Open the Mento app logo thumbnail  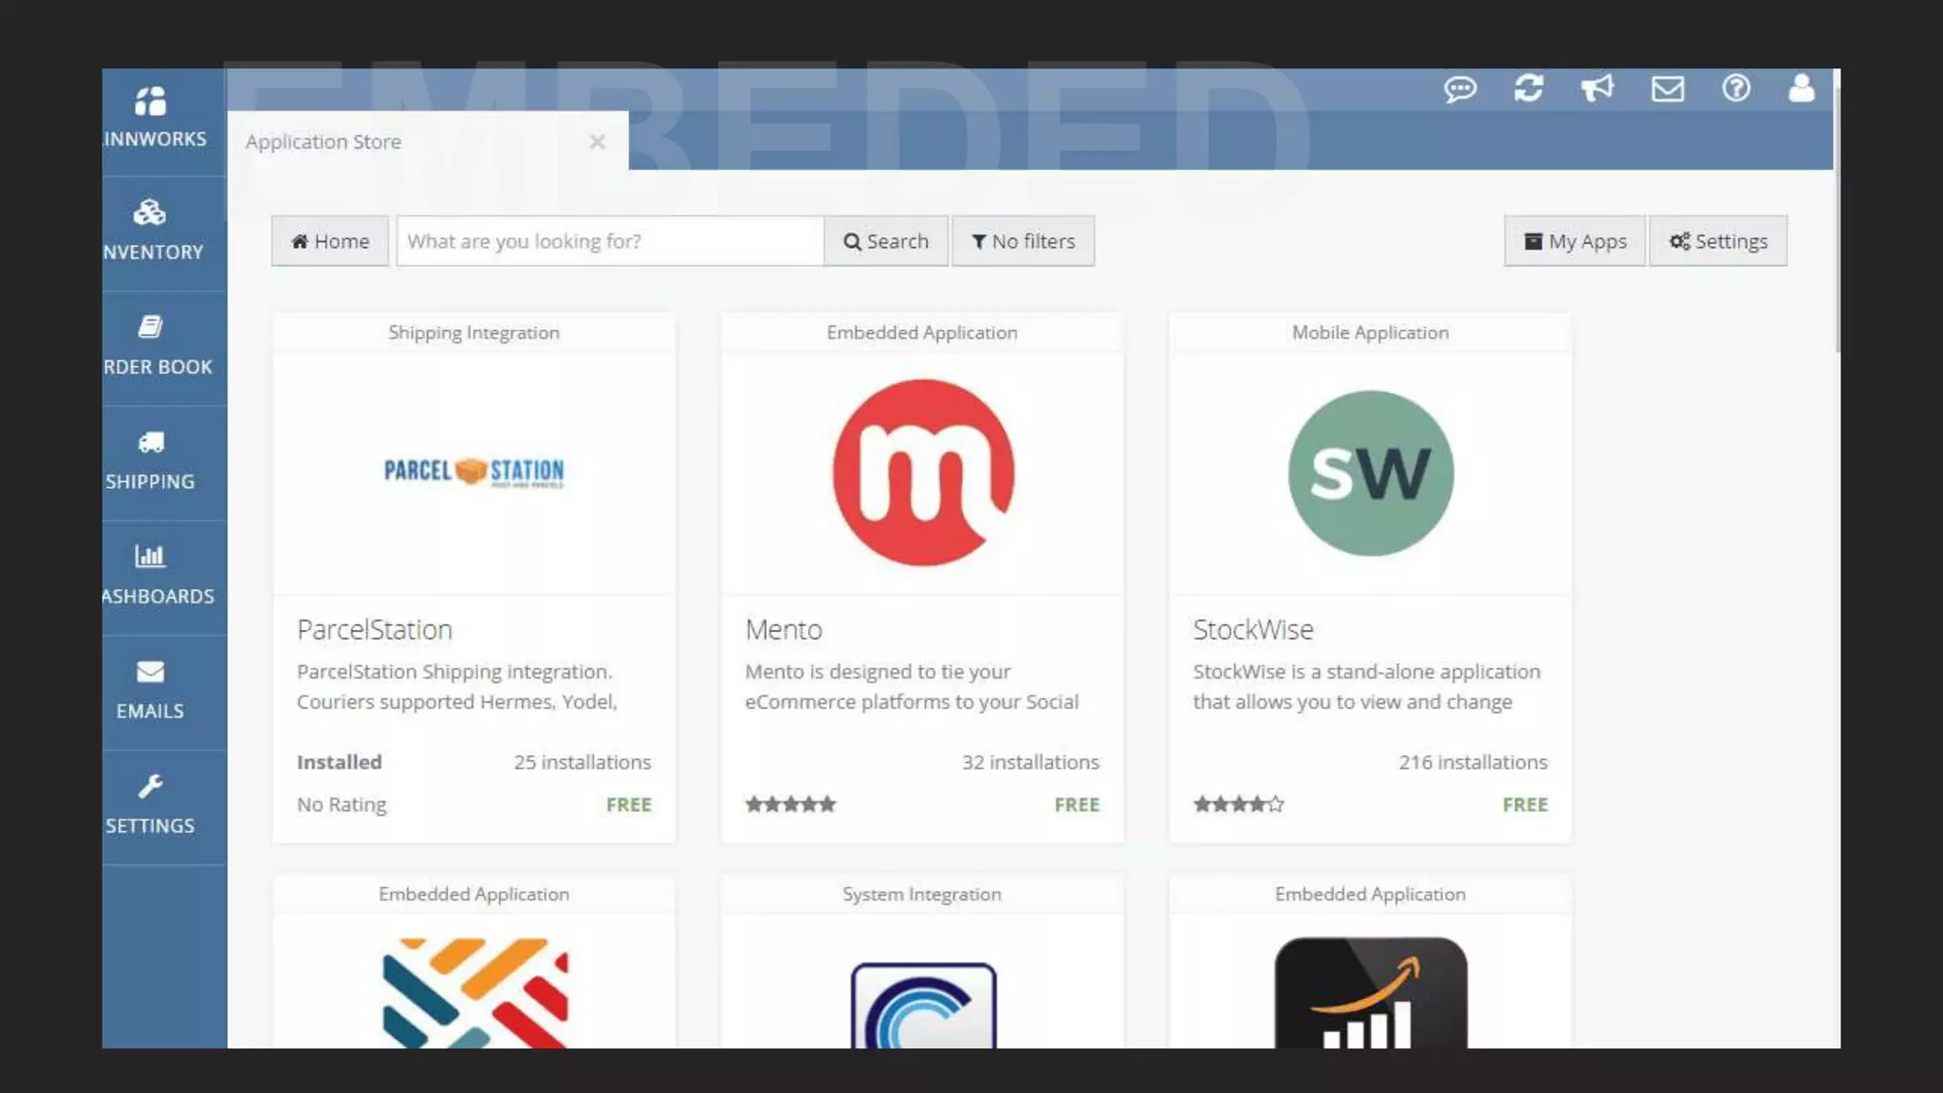pos(922,472)
